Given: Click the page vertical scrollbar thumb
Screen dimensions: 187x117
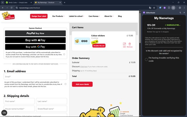Looking at the screenshot, I should 140,27.
